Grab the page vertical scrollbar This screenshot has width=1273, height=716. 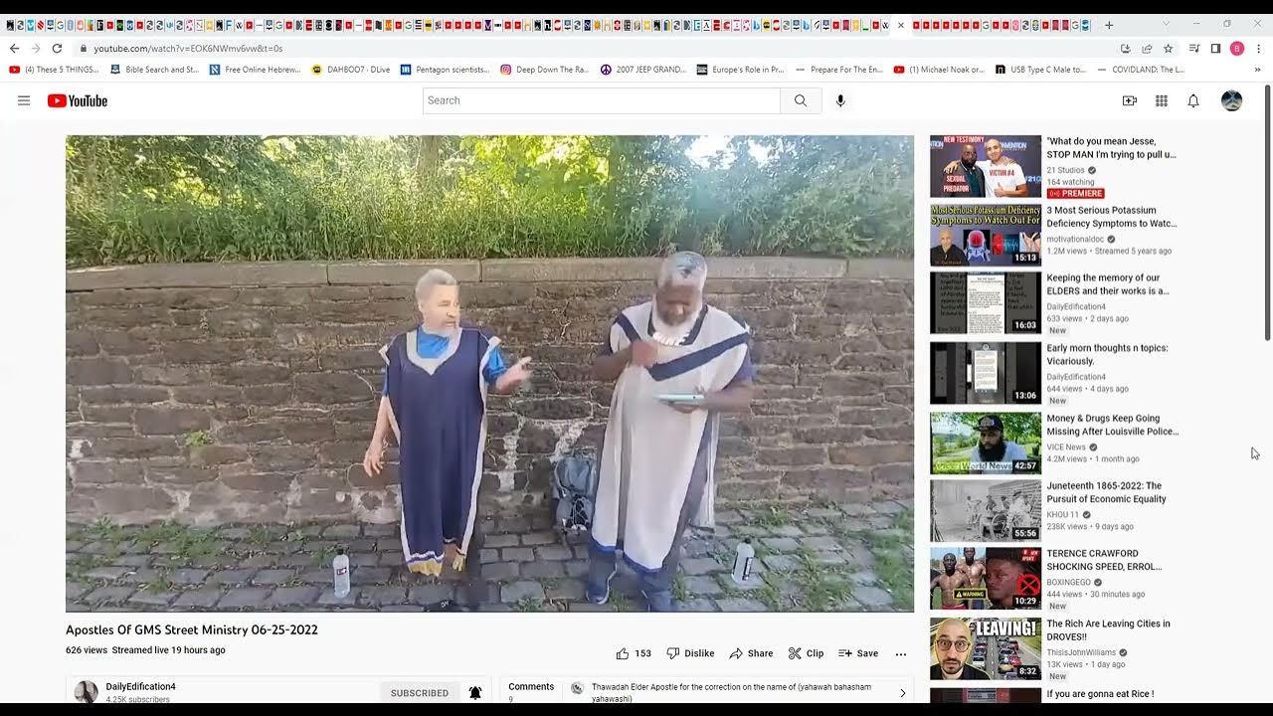coord(1266,214)
